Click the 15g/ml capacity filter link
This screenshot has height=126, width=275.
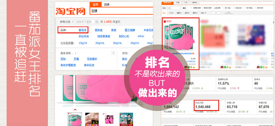point(83,43)
